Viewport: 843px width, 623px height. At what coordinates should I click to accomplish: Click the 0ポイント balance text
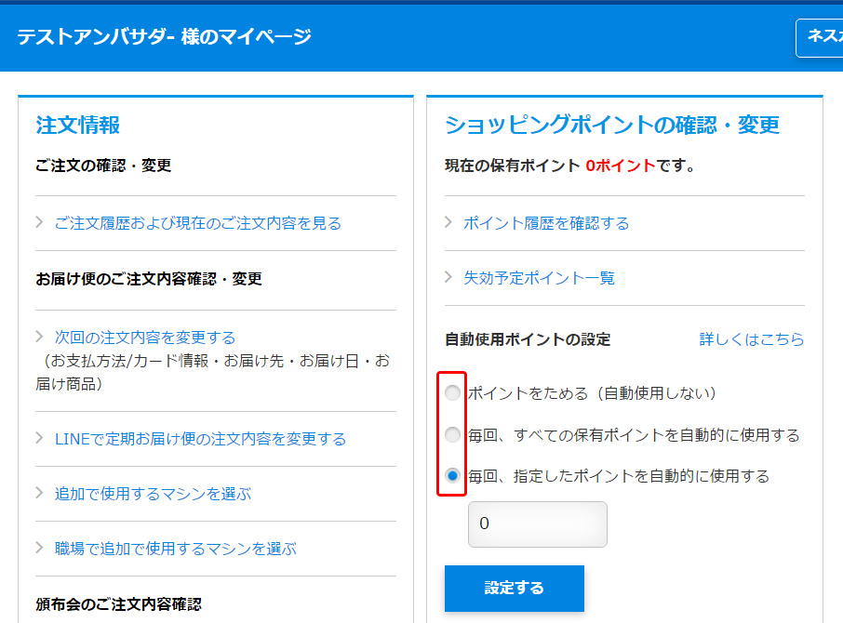620,166
